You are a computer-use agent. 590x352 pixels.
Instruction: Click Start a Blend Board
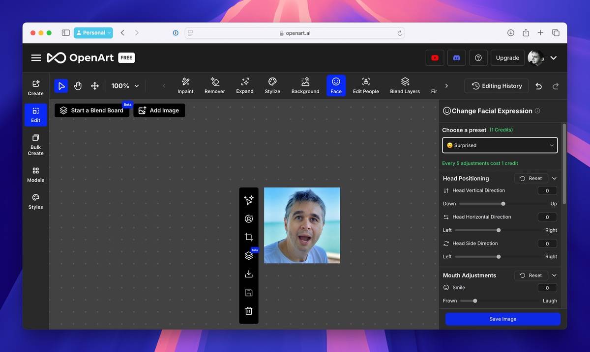coord(92,110)
